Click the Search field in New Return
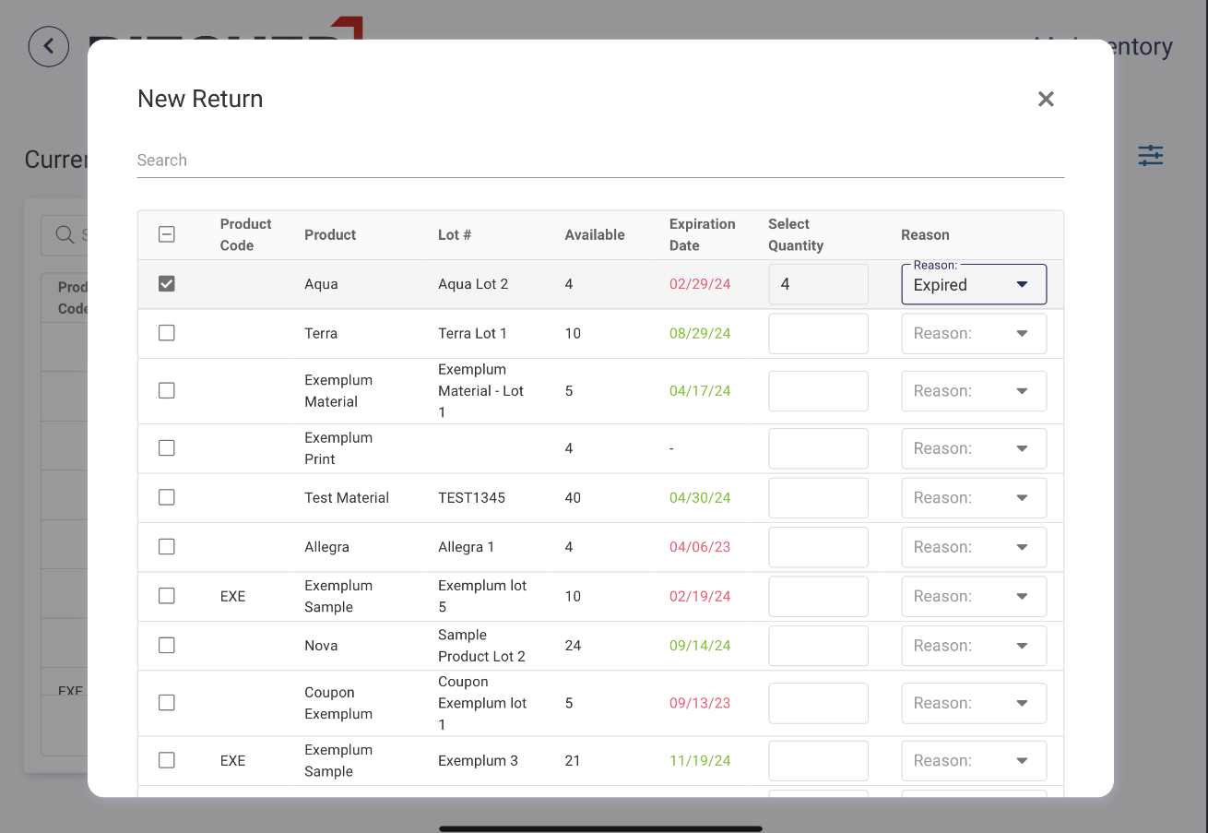 coord(599,161)
